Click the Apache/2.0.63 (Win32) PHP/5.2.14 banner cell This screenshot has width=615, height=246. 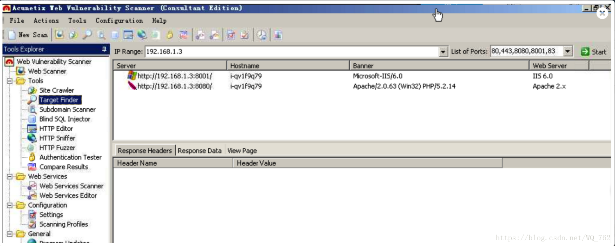point(404,86)
